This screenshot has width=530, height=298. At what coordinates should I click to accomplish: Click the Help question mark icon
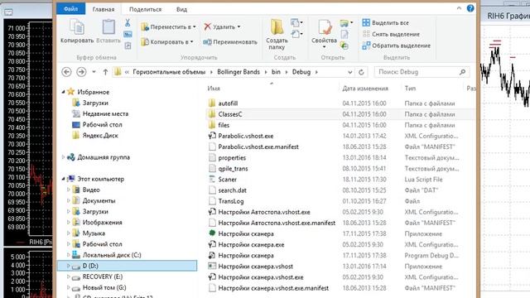pos(470,8)
